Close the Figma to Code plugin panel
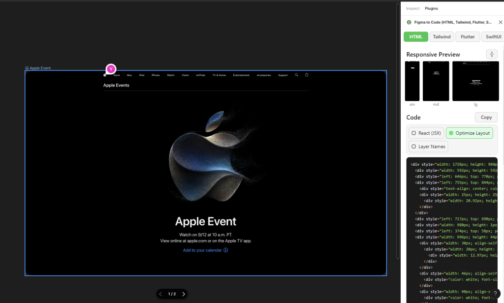 [501, 22]
